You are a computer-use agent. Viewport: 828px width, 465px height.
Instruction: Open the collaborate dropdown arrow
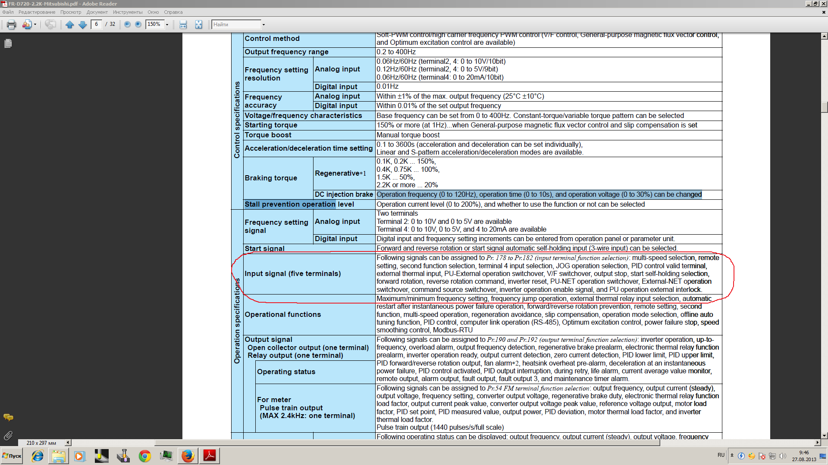click(35, 25)
